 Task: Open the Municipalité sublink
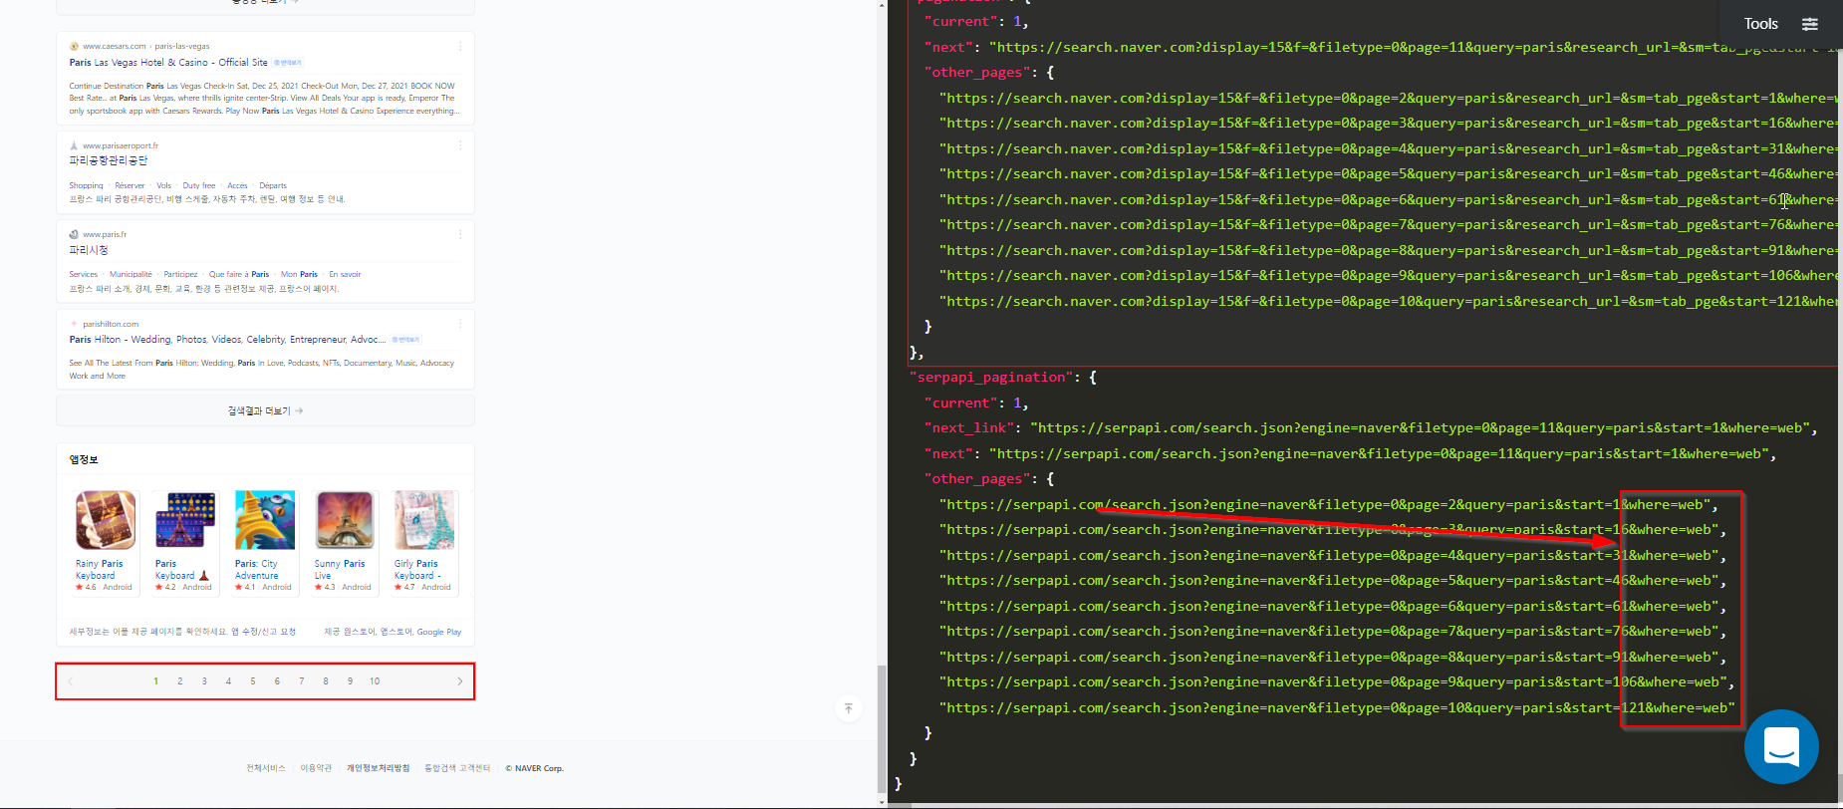131,274
